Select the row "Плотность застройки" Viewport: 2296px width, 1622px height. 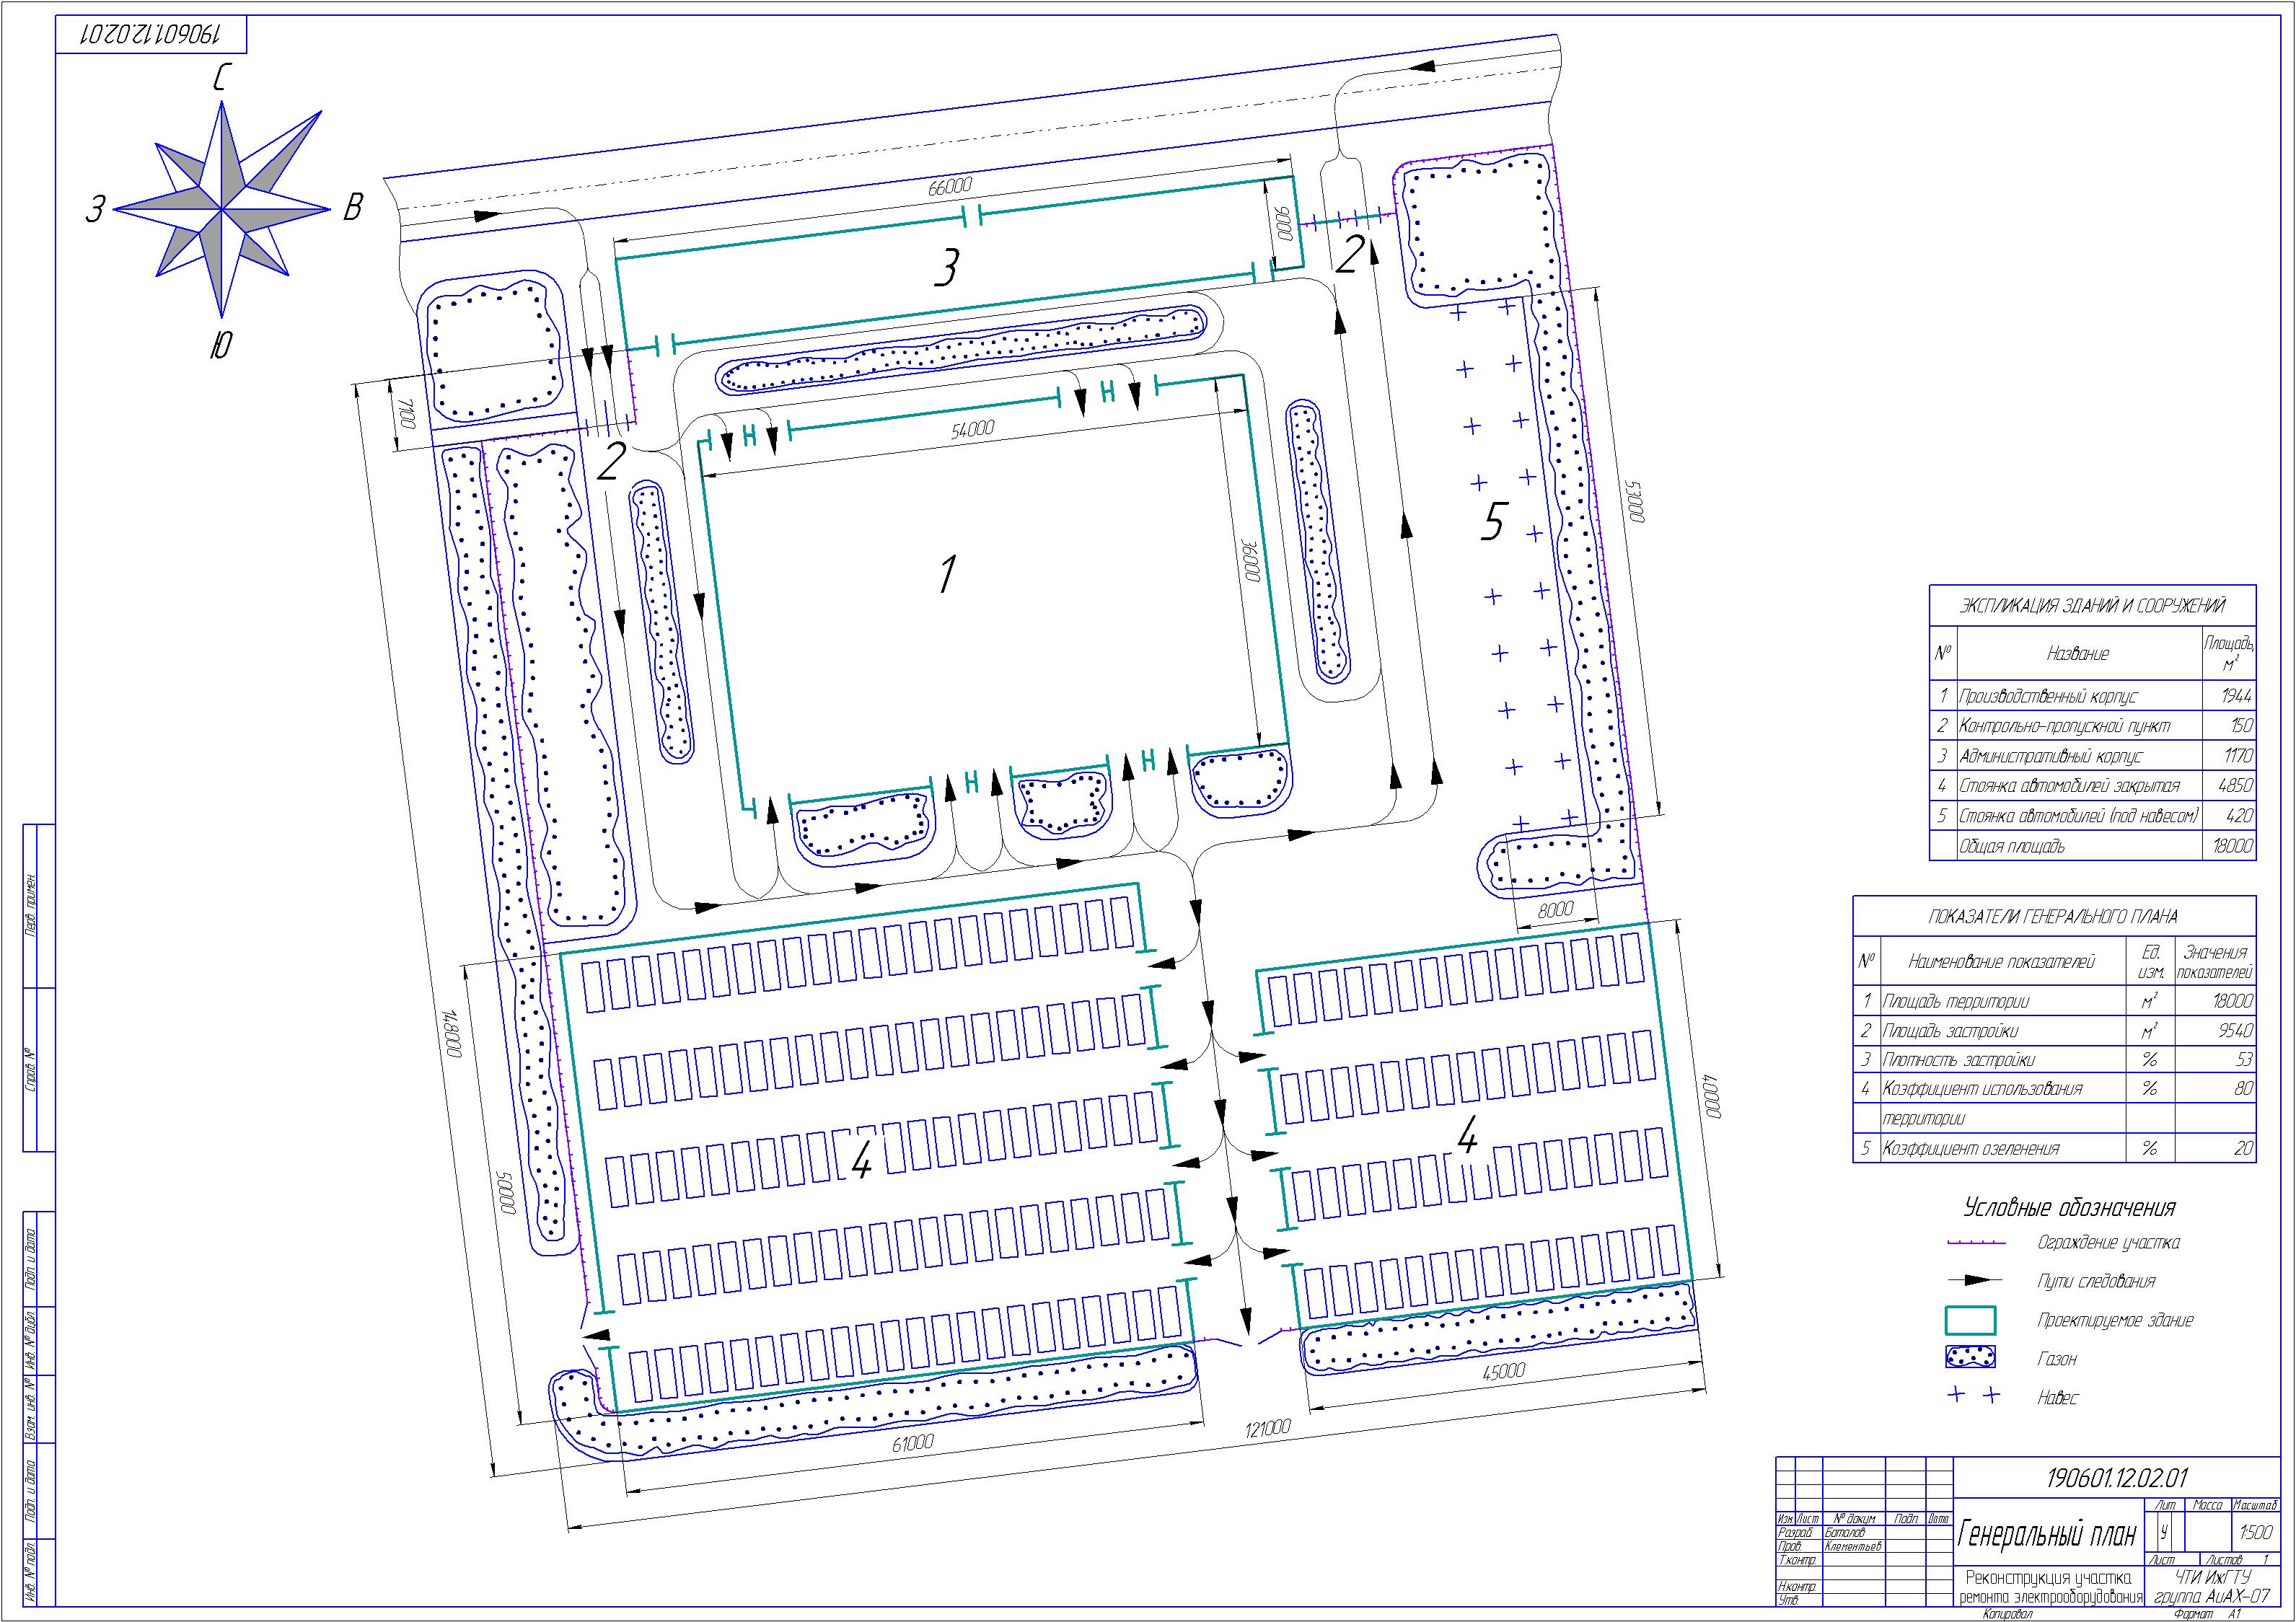(2054, 1060)
